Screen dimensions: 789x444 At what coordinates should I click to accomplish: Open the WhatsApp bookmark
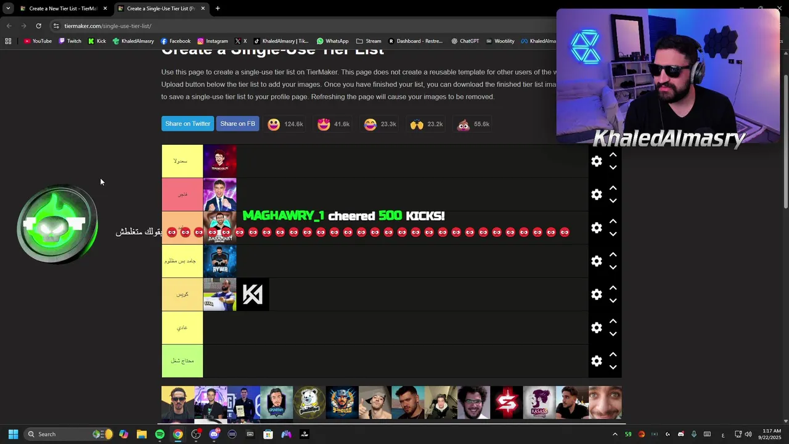tap(332, 41)
